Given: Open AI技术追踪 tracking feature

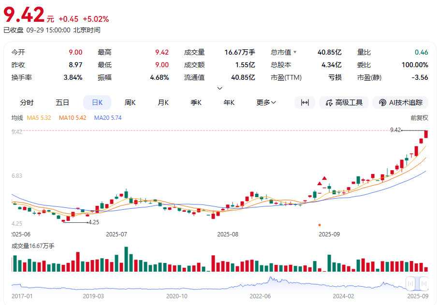Looking at the screenshot, I should tap(401, 102).
